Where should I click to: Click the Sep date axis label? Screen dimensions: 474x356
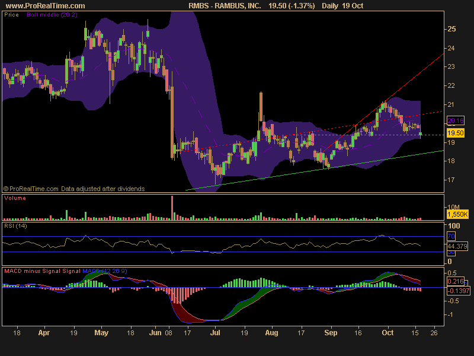tap(331, 333)
